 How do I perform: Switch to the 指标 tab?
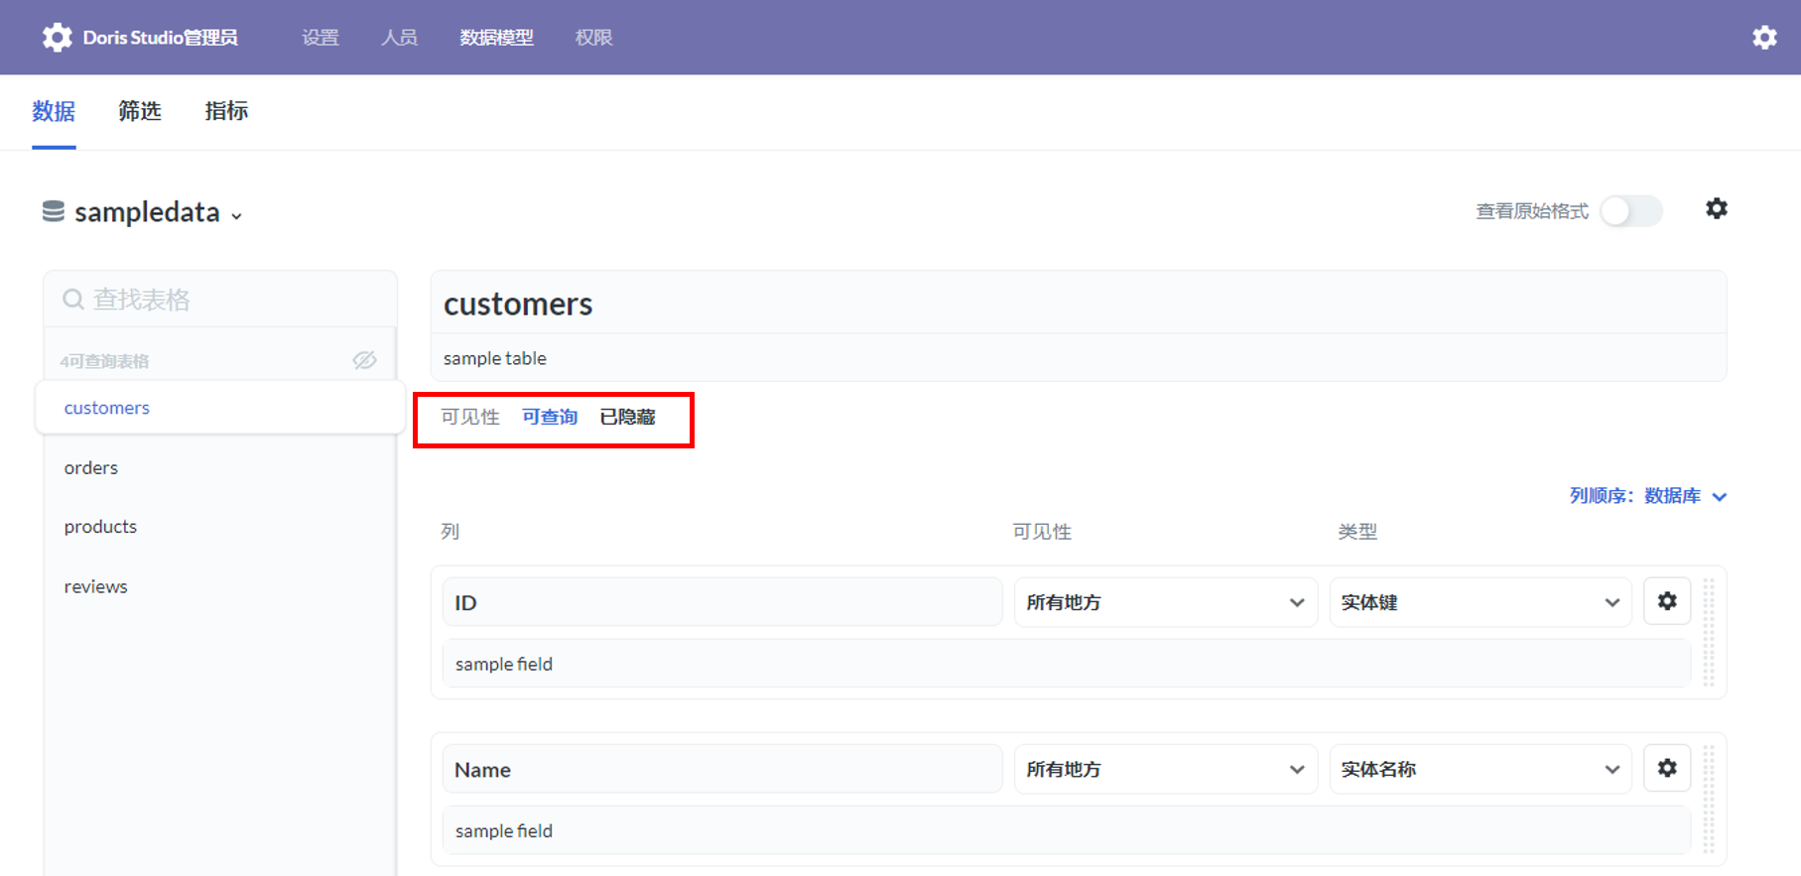[226, 111]
